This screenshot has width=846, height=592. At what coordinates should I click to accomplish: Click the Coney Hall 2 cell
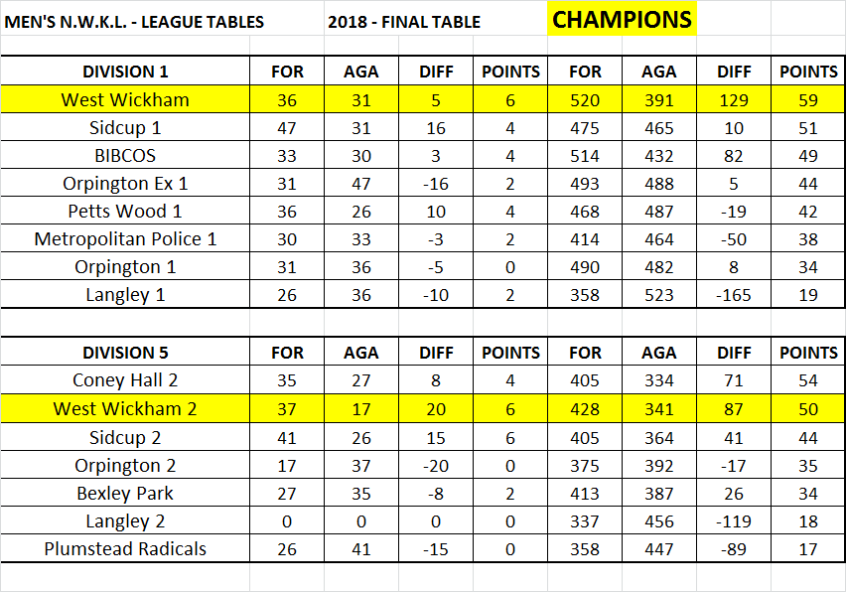tap(125, 379)
